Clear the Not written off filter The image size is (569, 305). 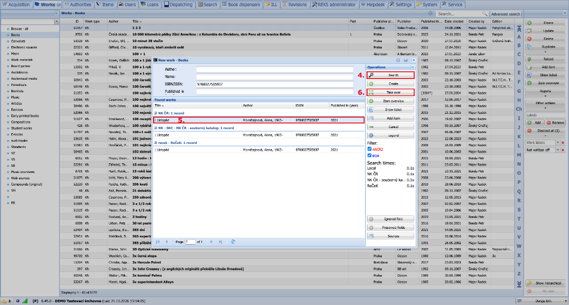pyautogui.click(x=563, y=150)
